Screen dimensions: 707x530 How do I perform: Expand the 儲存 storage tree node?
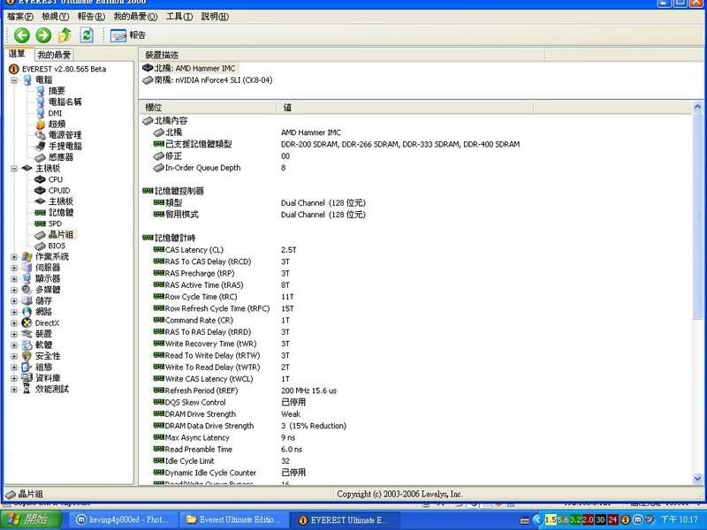(15, 300)
